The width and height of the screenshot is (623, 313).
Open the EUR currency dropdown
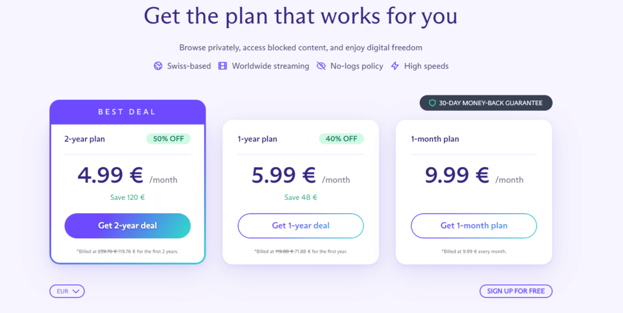[x=67, y=291]
